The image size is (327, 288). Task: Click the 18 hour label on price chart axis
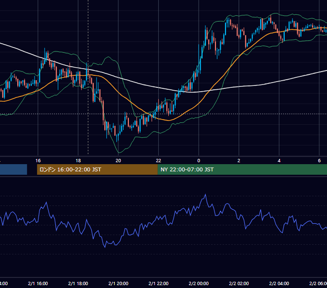(x=78, y=161)
